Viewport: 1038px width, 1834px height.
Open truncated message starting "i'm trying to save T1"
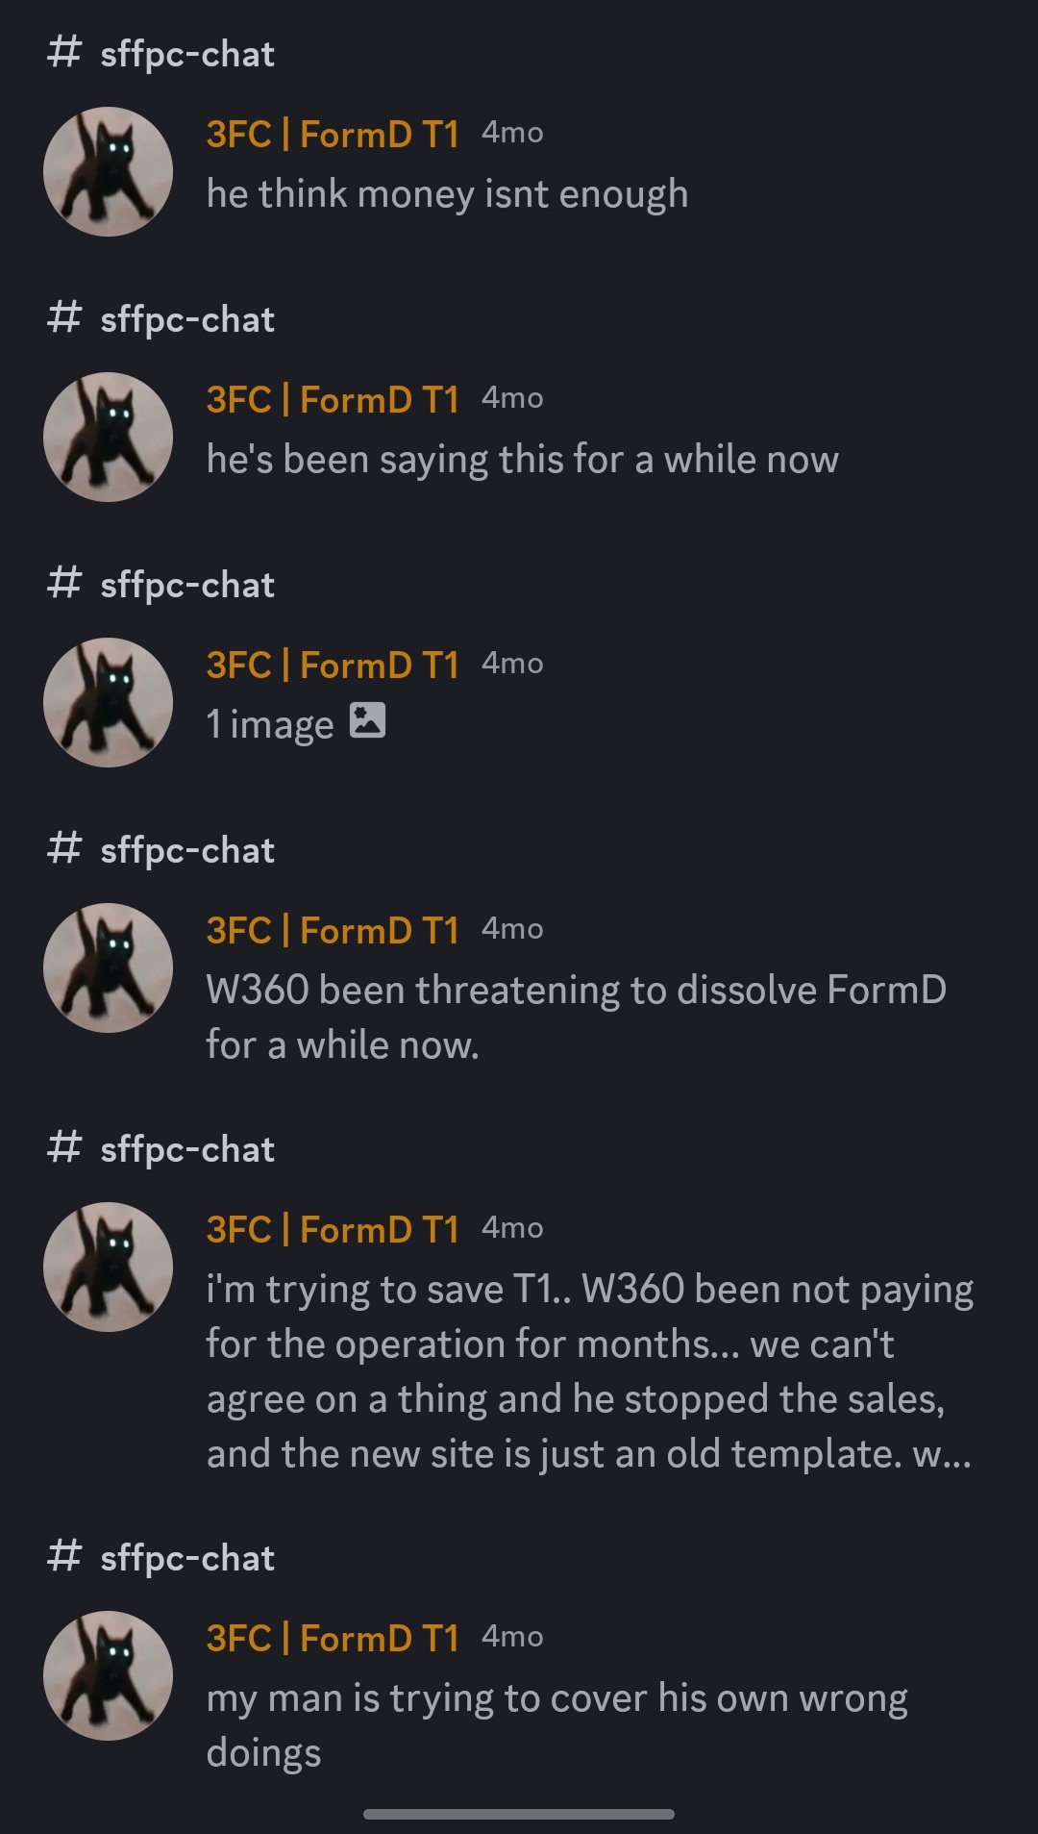pyautogui.click(x=589, y=1371)
